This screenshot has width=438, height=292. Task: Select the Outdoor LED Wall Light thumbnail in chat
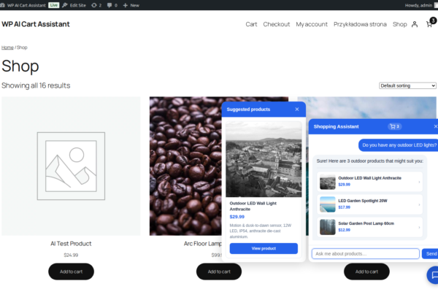click(328, 182)
